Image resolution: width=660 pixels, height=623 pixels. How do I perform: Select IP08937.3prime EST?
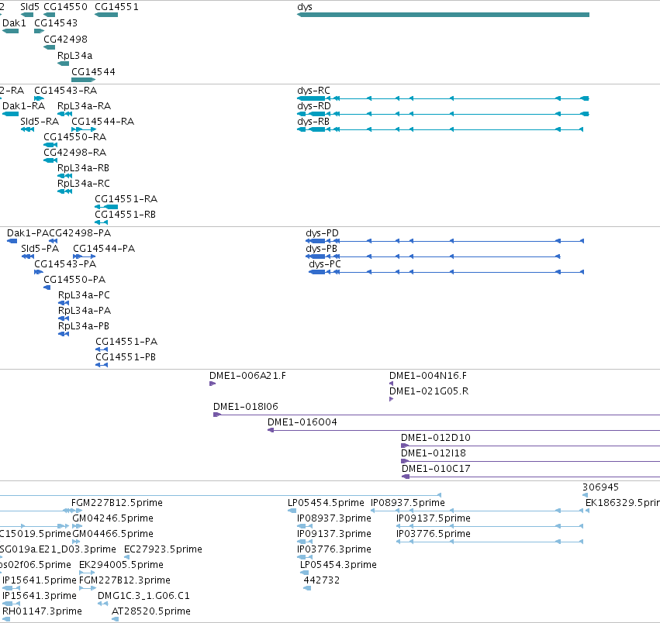[305, 527]
